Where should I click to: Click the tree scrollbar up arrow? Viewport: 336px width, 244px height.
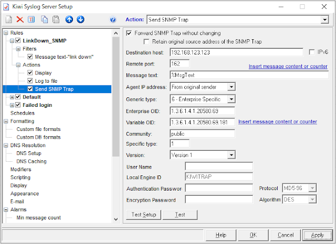pos(115,33)
